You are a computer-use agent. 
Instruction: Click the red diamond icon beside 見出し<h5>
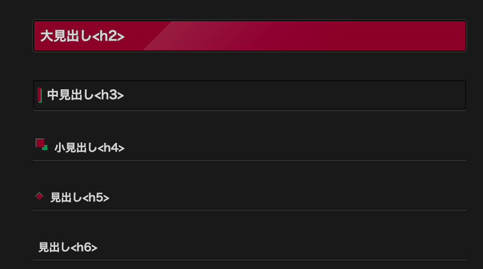39,196
